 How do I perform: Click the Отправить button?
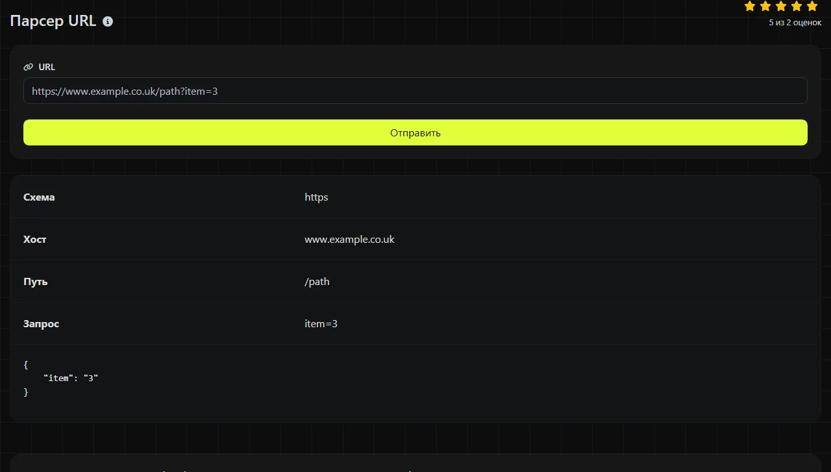coord(415,132)
